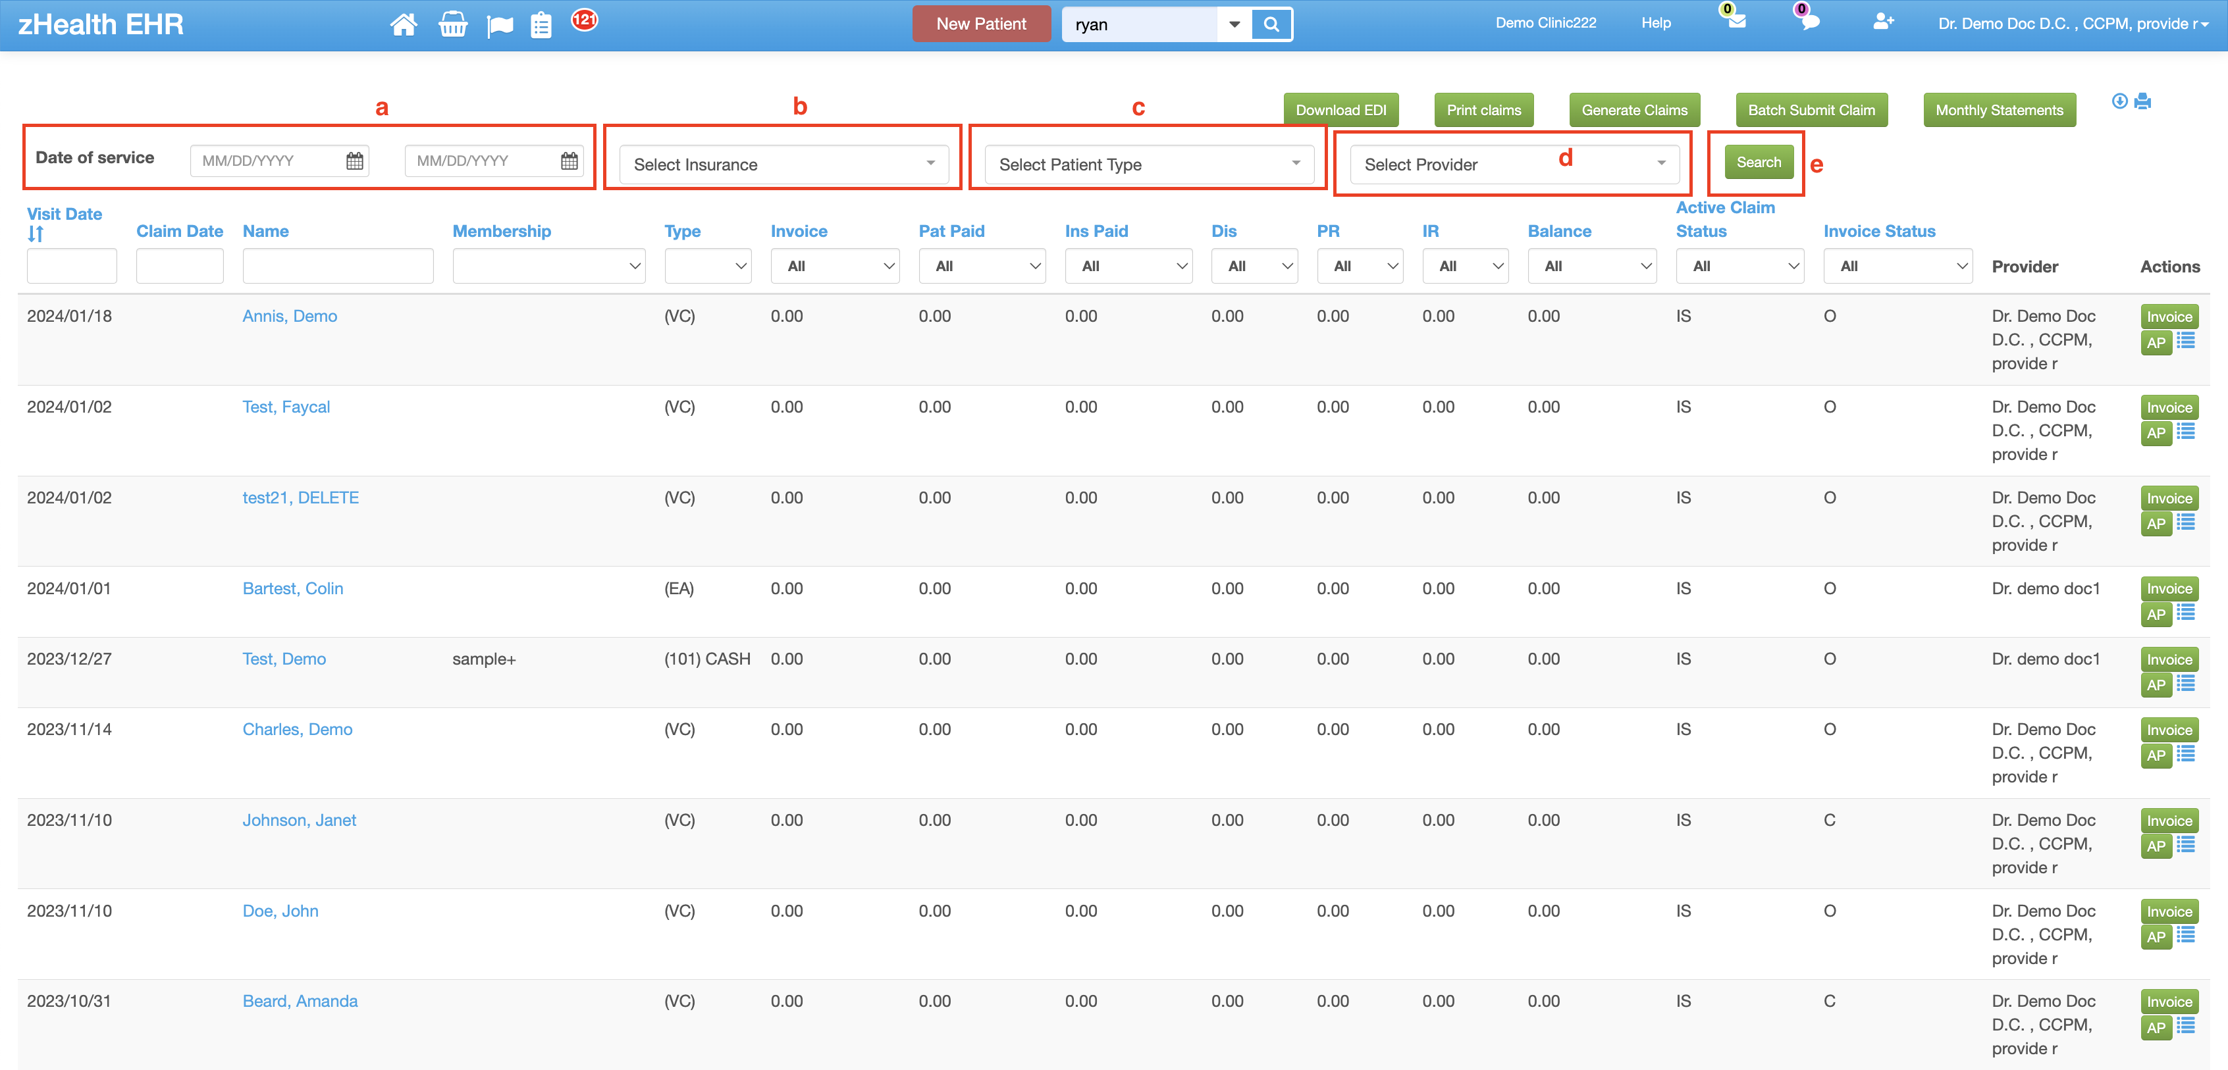
Task: Open calendar picker for start date
Action: [355, 161]
